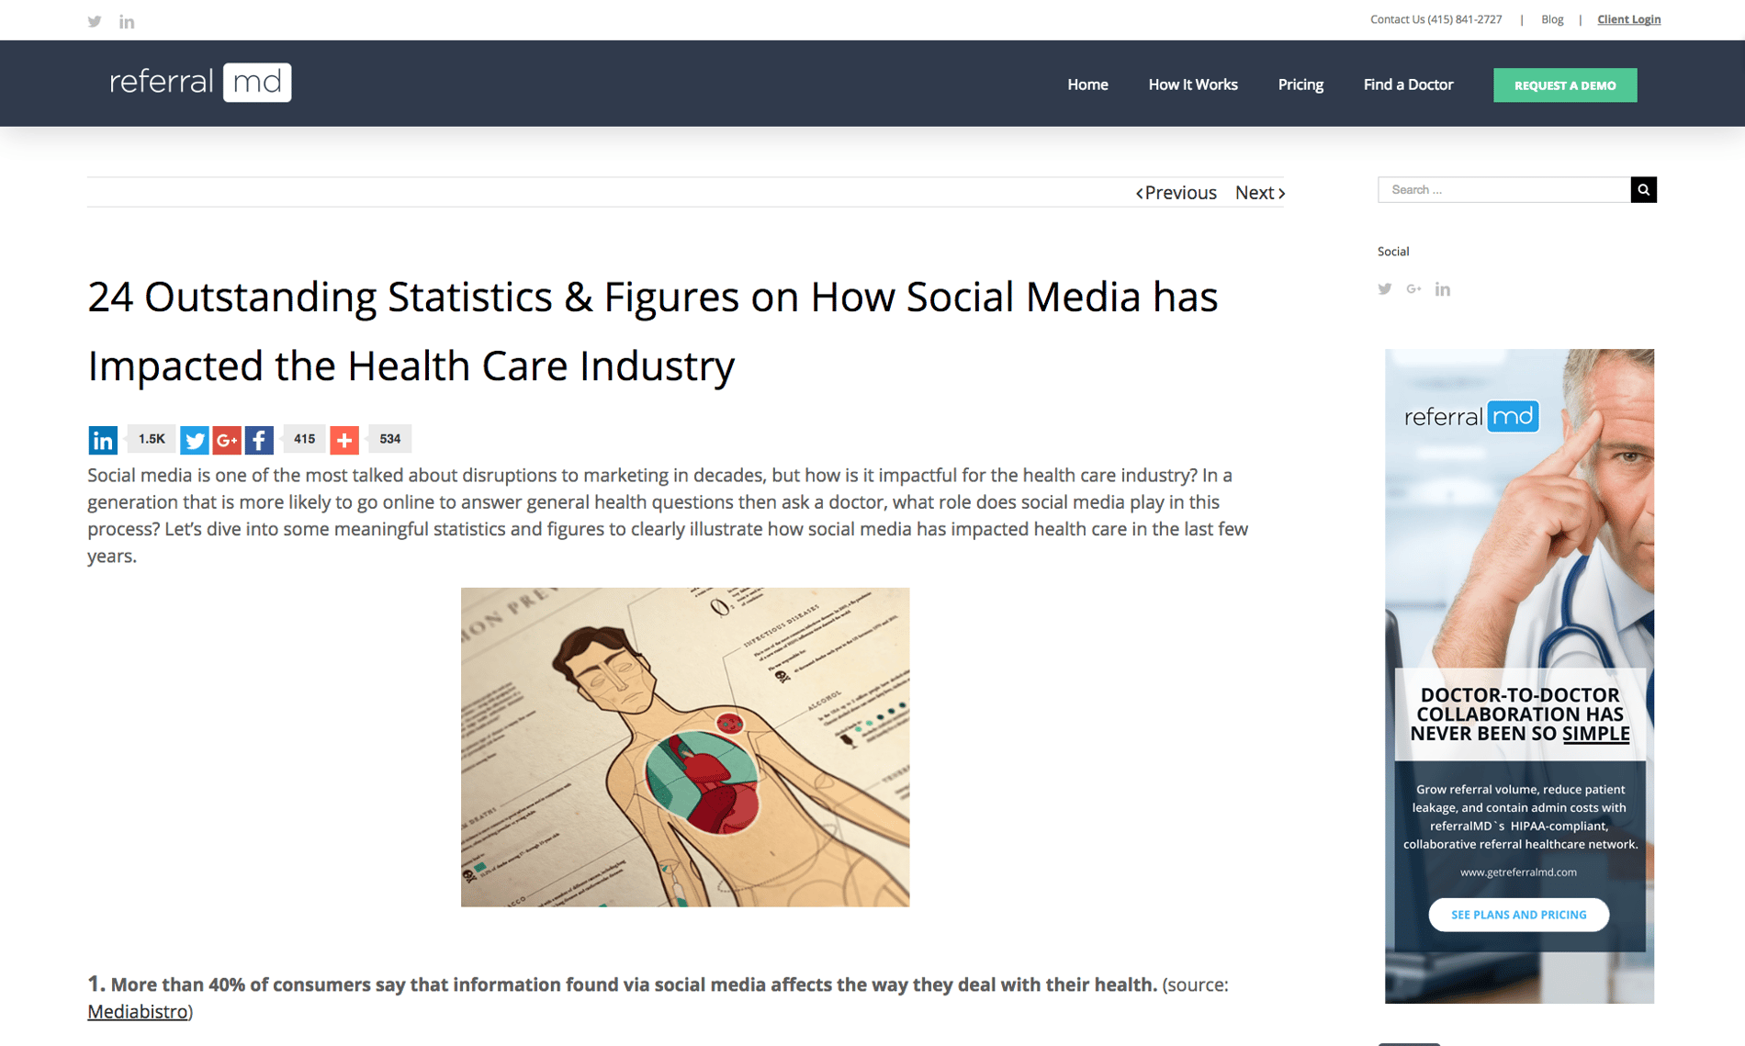Open the How It Works page
This screenshot has height=1046, width=1745.
(1192, 84)
